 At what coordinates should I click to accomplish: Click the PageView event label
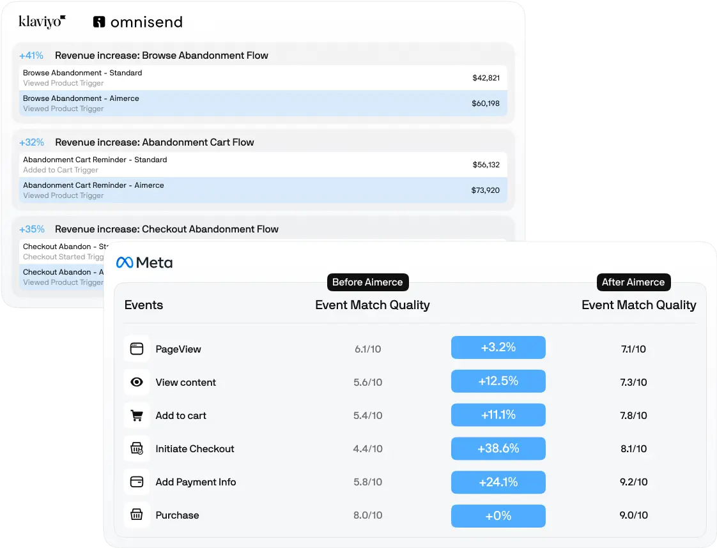point(178,349)
